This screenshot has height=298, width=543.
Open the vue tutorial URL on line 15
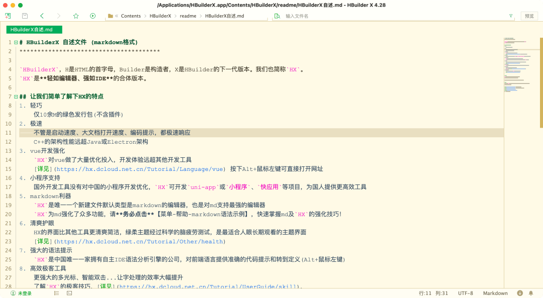pyautogui.click(x=140, y=169)
